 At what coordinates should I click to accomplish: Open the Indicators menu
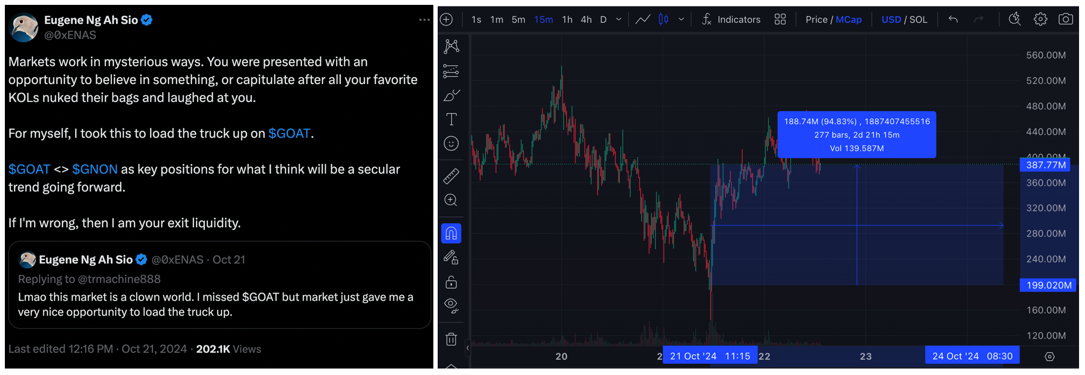[731, 19]
